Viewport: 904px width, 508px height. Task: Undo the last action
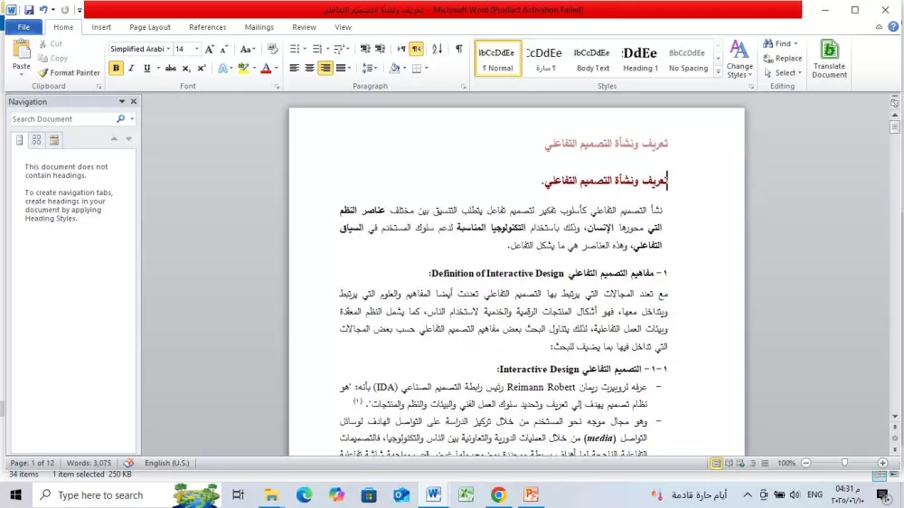pyautogui.click(x=43, y=10)
